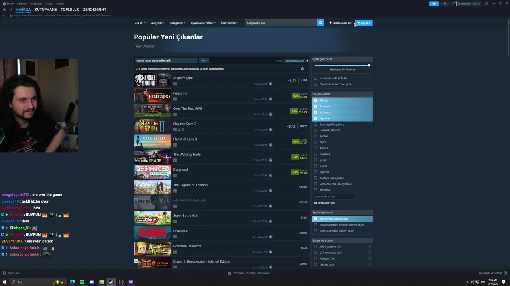This screenshot has height=286, width=510.
Task: Open the notifications bell icon
Action: tap(445, 4)
